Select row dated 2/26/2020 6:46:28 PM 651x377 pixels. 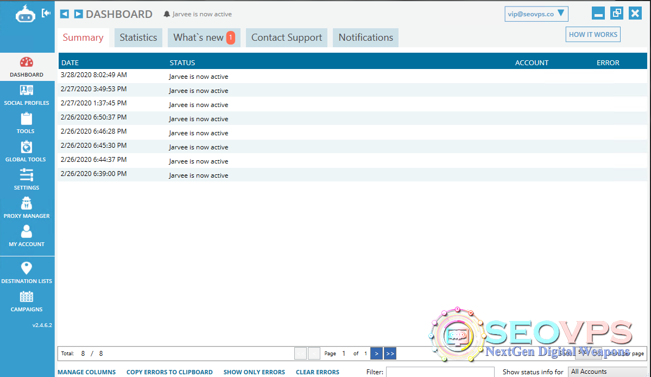(352, 133)
